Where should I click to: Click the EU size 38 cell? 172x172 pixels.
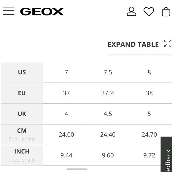click(x=149, y=93)
